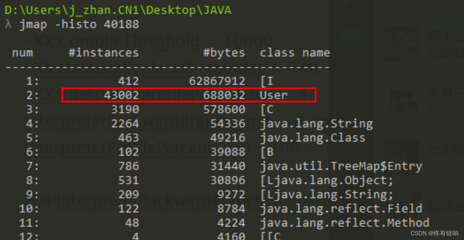Screen dimensions: 464x240
Task: Select the bytes value 49216
Action: pyautogui.click(x=228, y=138)
